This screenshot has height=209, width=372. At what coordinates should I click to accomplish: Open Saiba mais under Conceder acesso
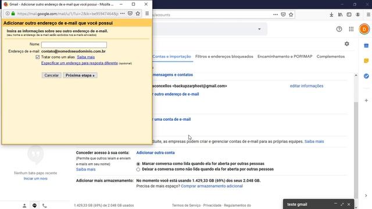(85, 170)
